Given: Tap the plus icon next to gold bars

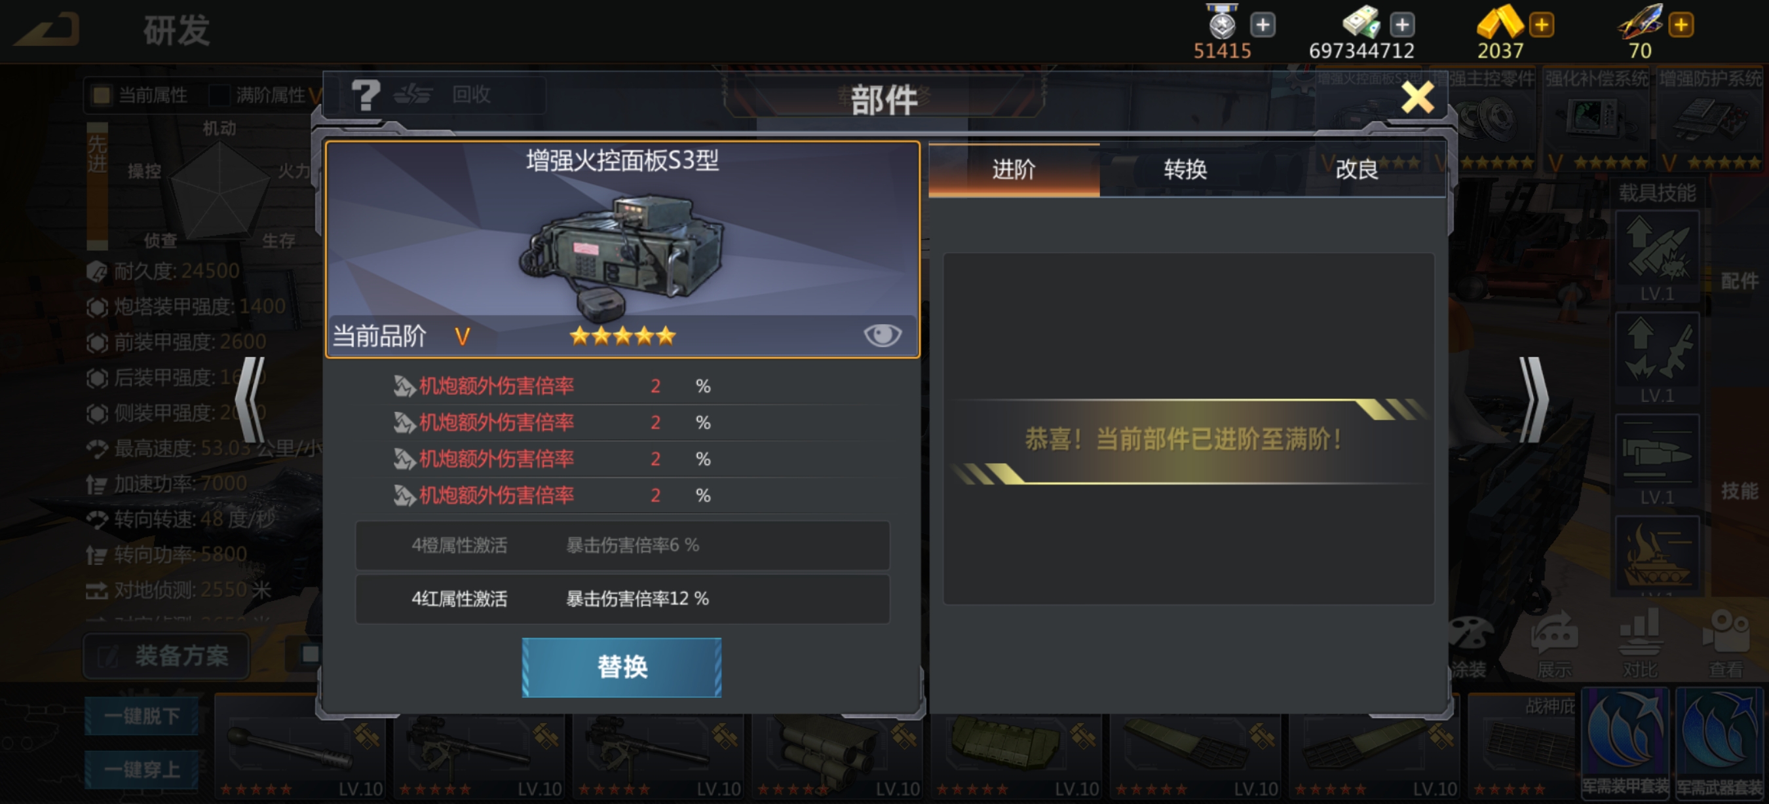Looking at the screenshot, I should tap(1541, 26).
